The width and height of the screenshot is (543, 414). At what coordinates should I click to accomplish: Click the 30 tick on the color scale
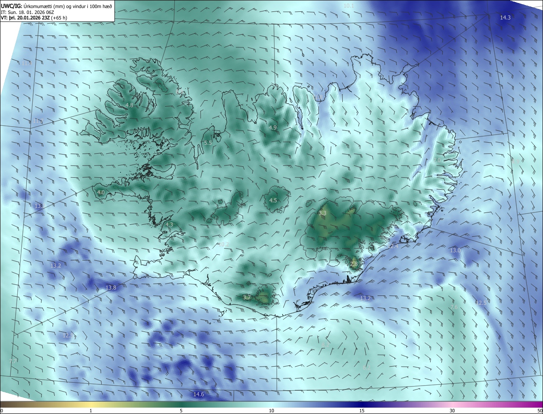point(452,411)
